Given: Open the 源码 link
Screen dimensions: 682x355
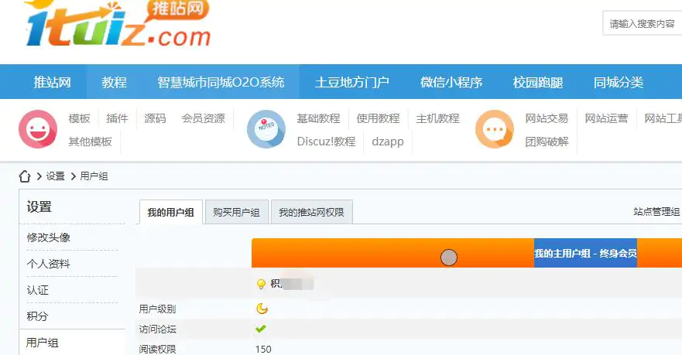Looking at the screenshot, I should pos(155,118).
